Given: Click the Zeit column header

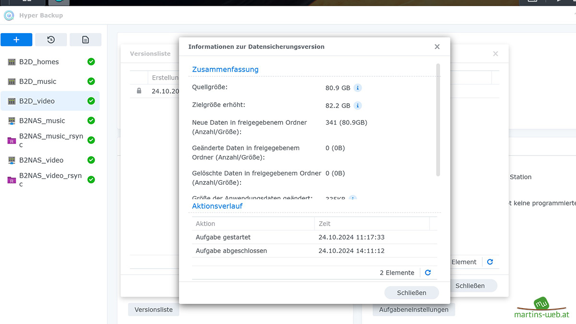Looking at the screenshot, I should click(x=372, y=224).
